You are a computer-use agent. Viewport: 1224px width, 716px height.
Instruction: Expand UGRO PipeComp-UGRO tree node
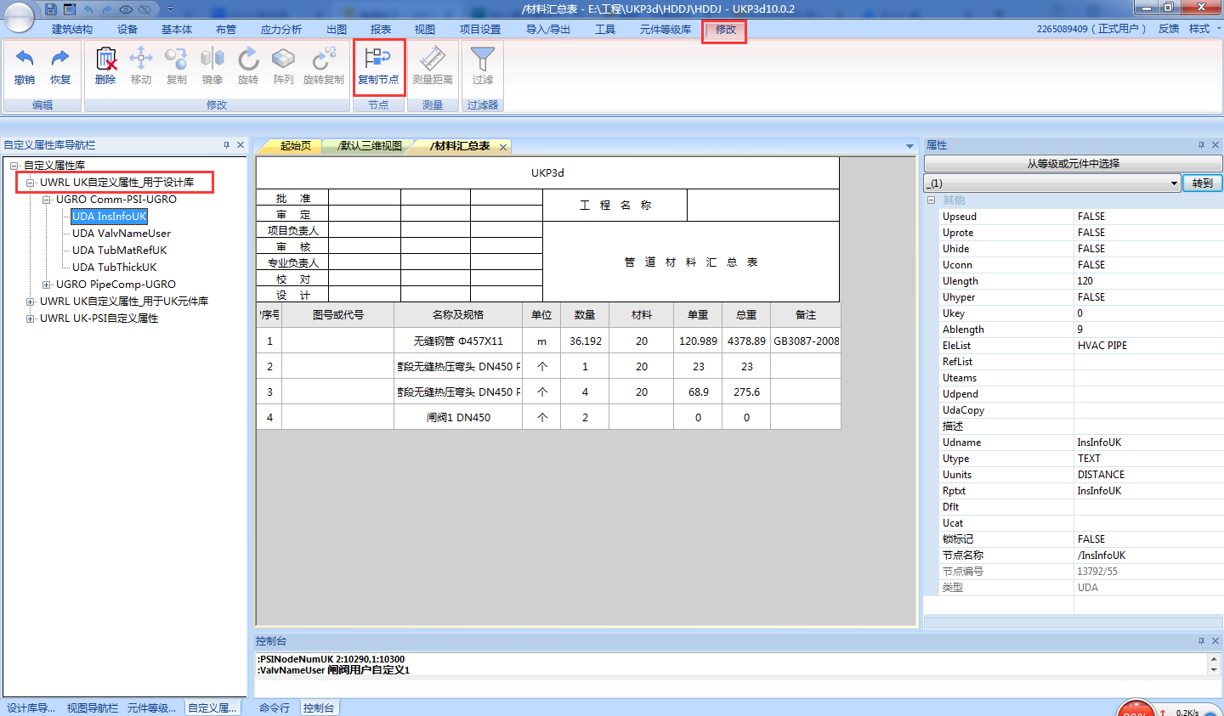click(x=47, y=285)
